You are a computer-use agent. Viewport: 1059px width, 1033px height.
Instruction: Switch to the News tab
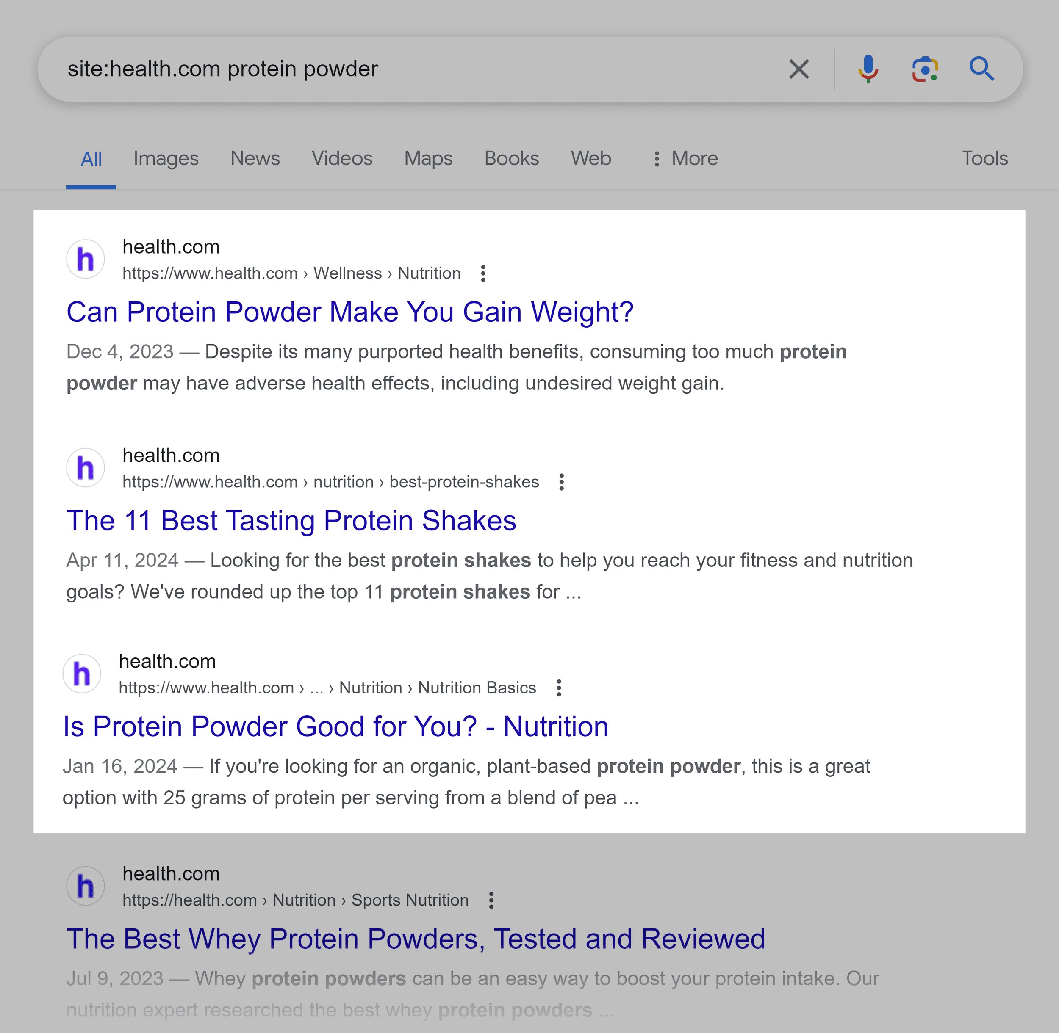pos(255,158)
